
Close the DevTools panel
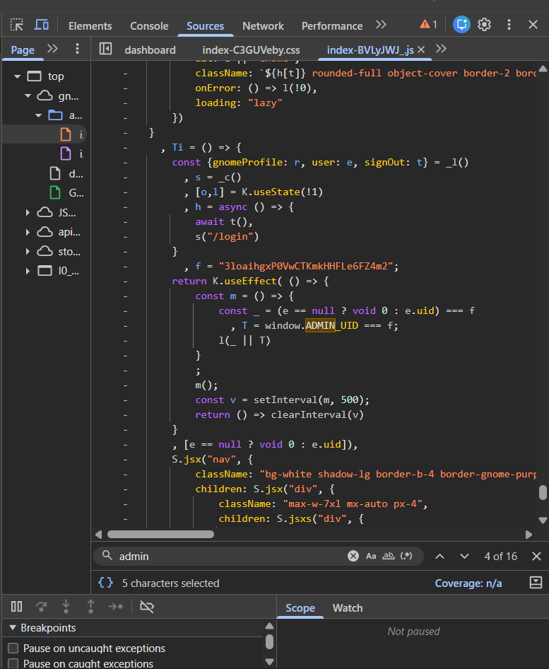(533, 25)
